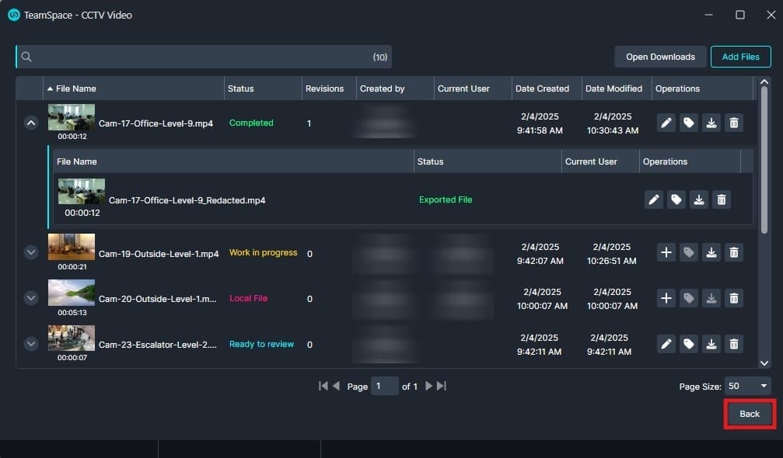Download the Cam-17-Office-Level-9_Redacted.mp4 exported file
This screenshot has width=783, height=458.
click(x=699, y=200)
